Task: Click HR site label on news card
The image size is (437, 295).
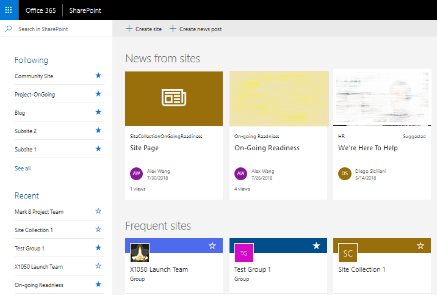Action: 341,136
